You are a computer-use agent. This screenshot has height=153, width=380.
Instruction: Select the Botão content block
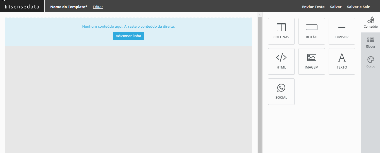tap(312, 31)
